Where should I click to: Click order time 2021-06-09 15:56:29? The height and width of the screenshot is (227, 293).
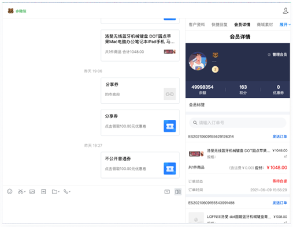tap(269, 190)
